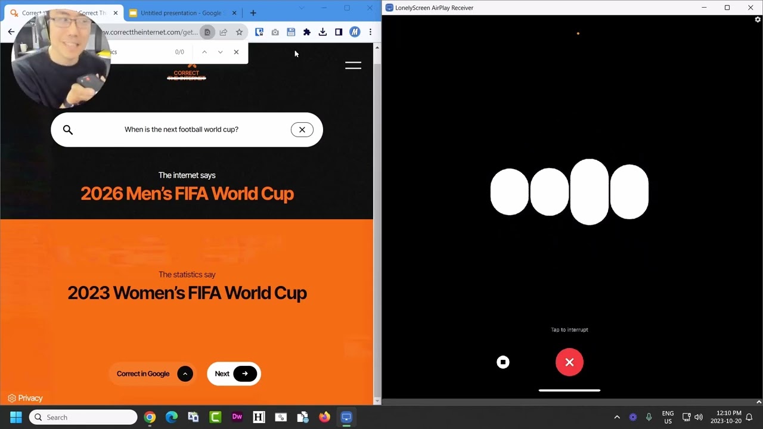Open the translator app on the taskbar
The width and height of the screenshot is (763, 429).
pyautogui.click(x=193, y=417)
